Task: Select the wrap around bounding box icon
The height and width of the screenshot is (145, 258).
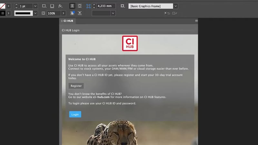Action: (80, 6)
